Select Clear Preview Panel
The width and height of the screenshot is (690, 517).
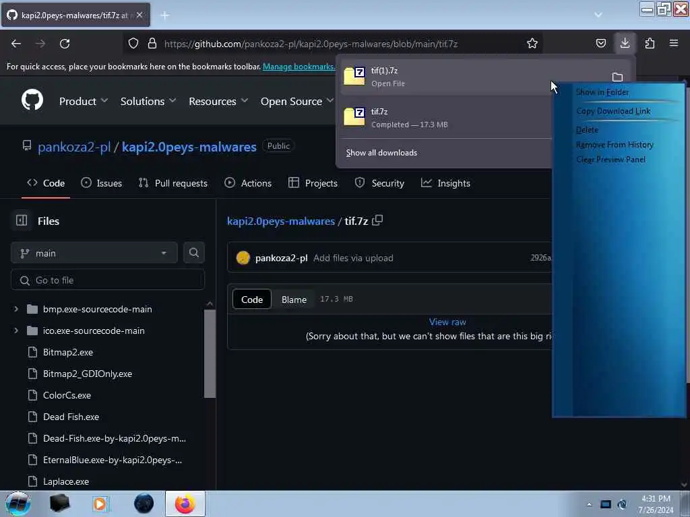(610, 159)
